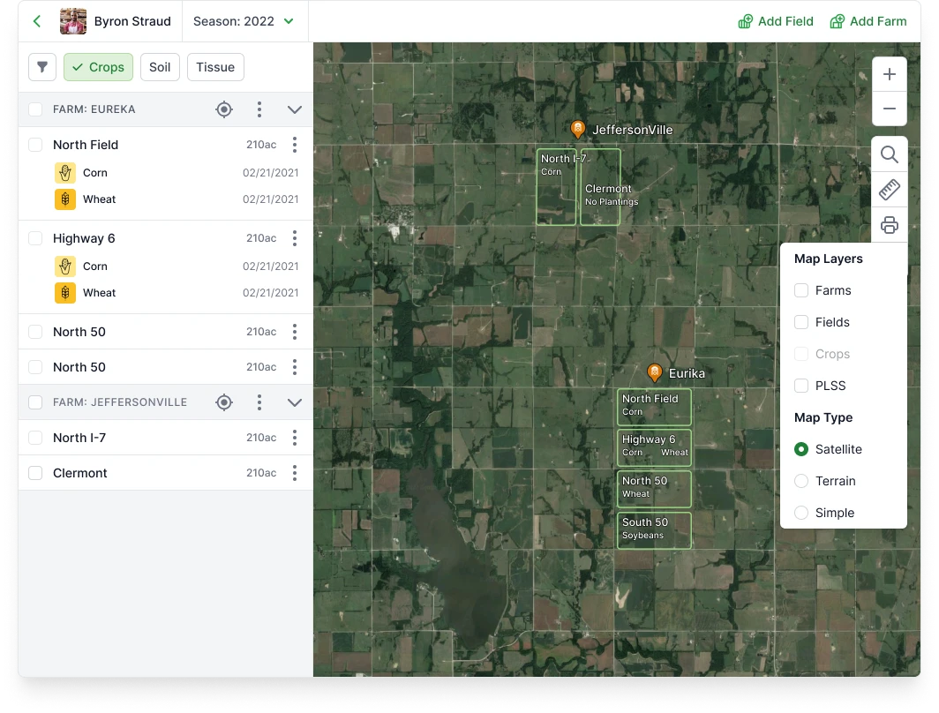Click the Add Field button
This screenshot has height=713, width=939.
coord(776,21)
